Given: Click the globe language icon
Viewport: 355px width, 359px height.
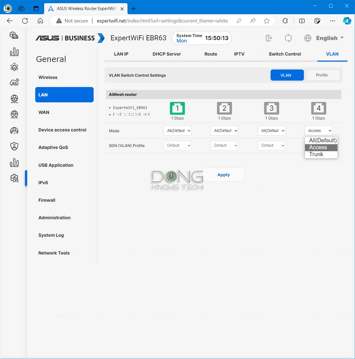Looking at the screenshot, I should click(308, 38).
